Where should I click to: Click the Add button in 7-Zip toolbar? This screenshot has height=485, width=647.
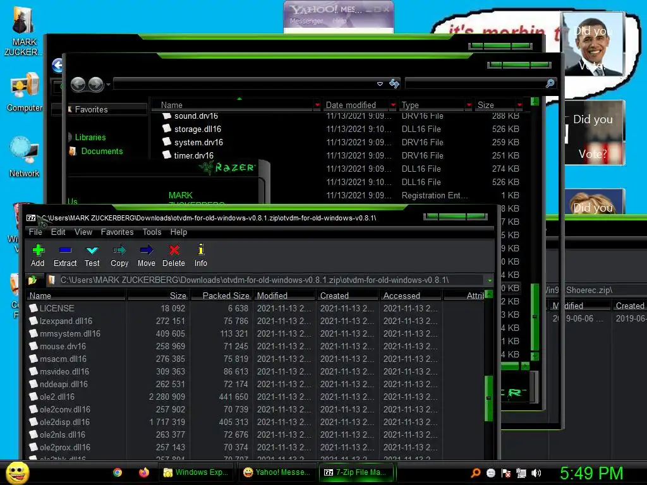37,255
